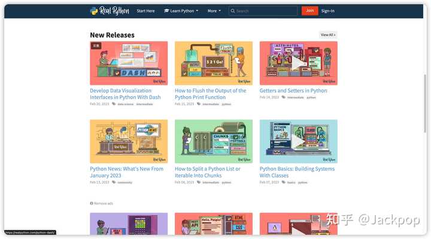Click the tag icon under the Flush Output article
This screenshot has height=239, width=431.
tap(199, 104)
